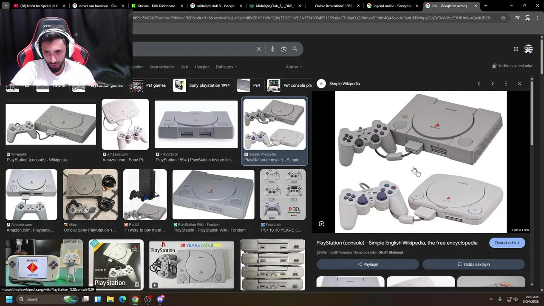This screenshot has width=544, height=306.
Task: Open the Windows Start menu
Action: pyautogui.click(x=9, y=299)
